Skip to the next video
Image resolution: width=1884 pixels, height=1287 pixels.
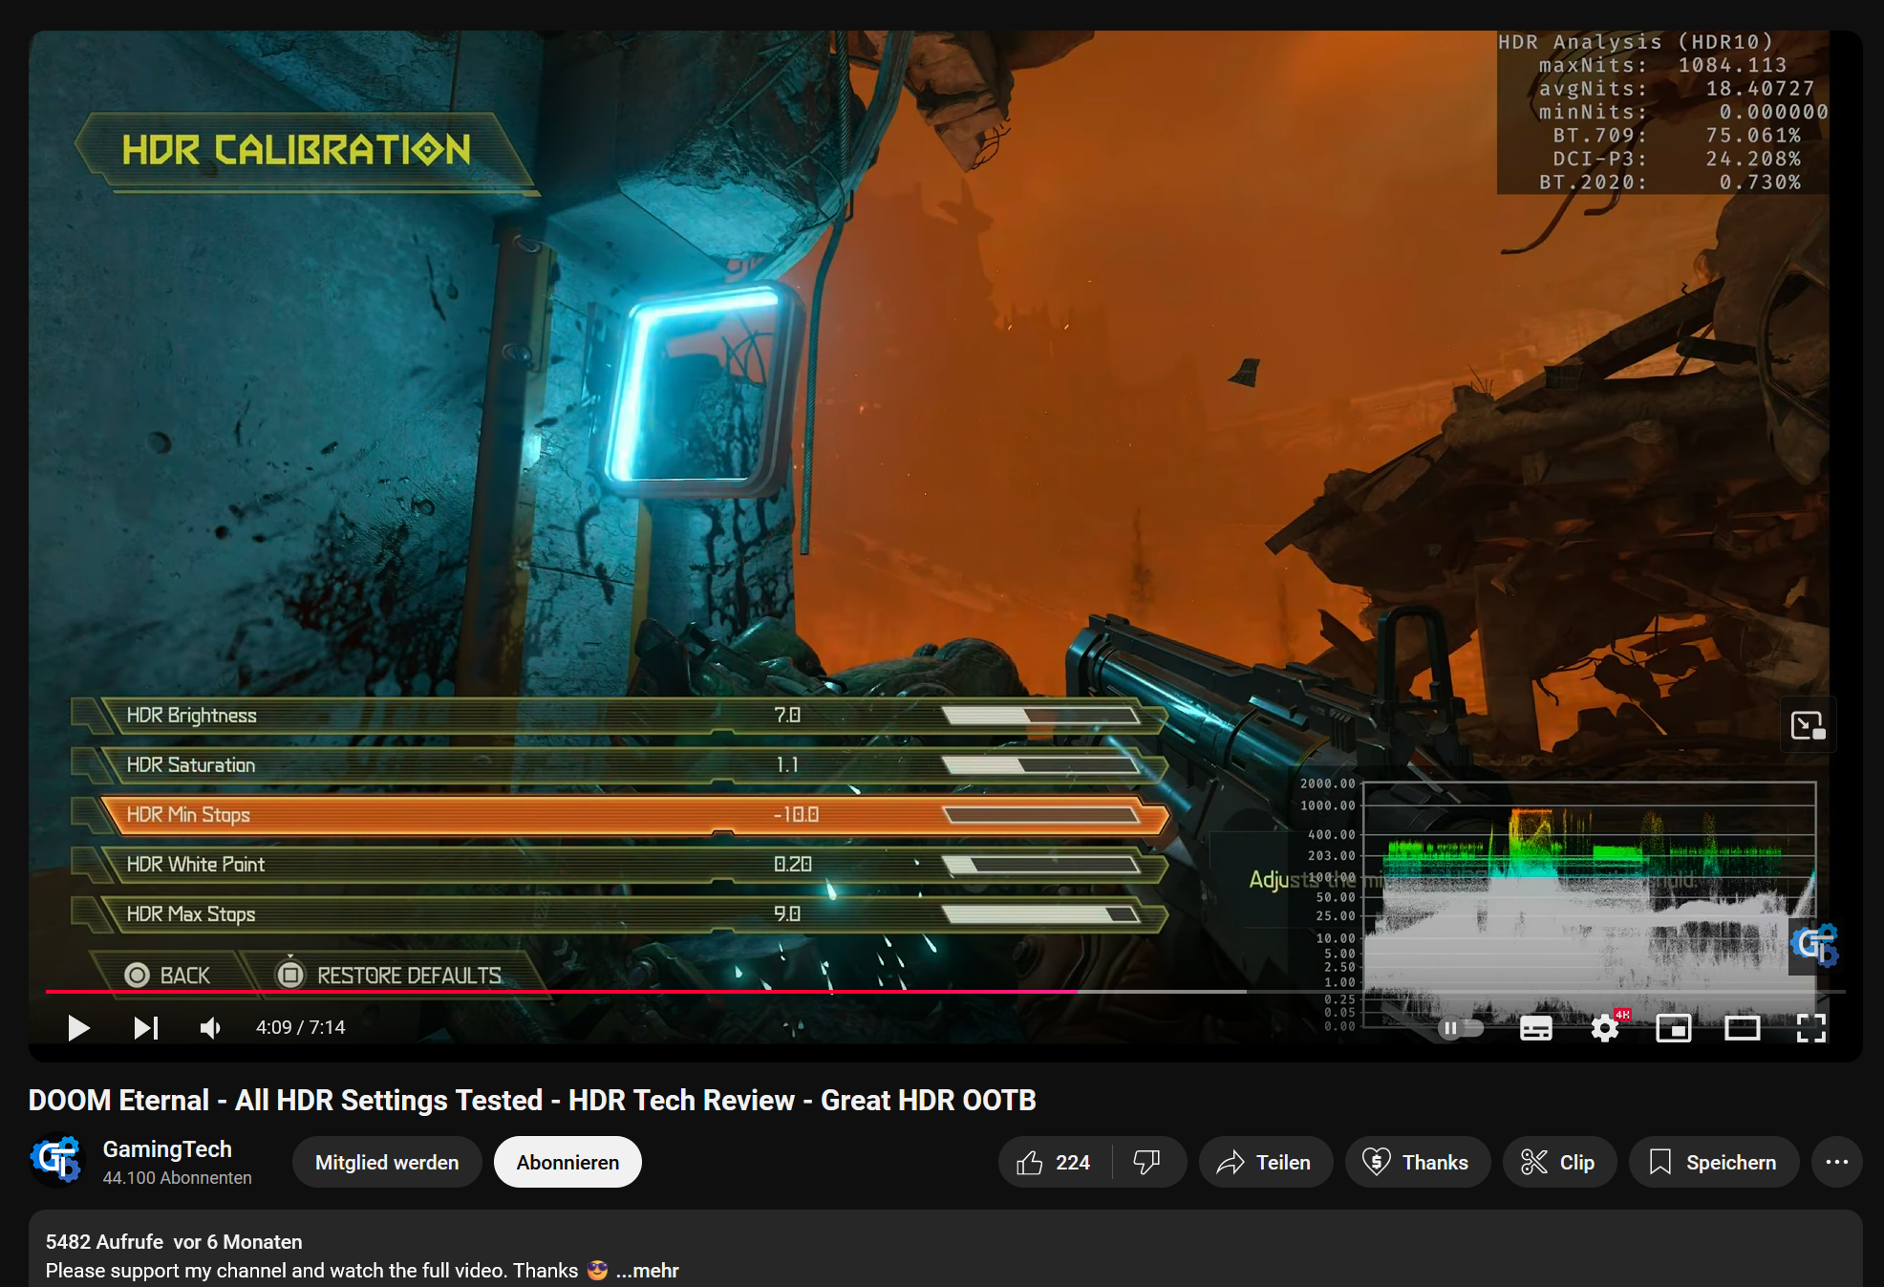tap(145, 1028)
